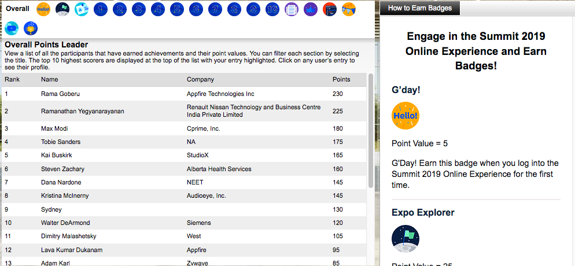575x266 pixels.
Task: Select the number 9 badge
Action: pos(253,9)
